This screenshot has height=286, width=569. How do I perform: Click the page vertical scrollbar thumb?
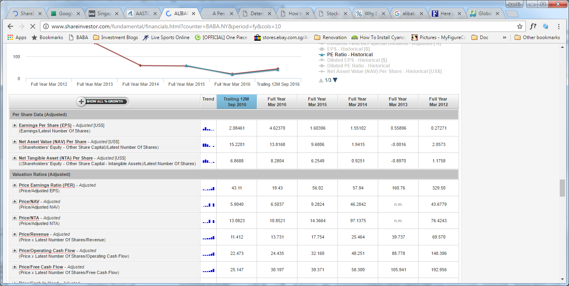pos(562,188)
